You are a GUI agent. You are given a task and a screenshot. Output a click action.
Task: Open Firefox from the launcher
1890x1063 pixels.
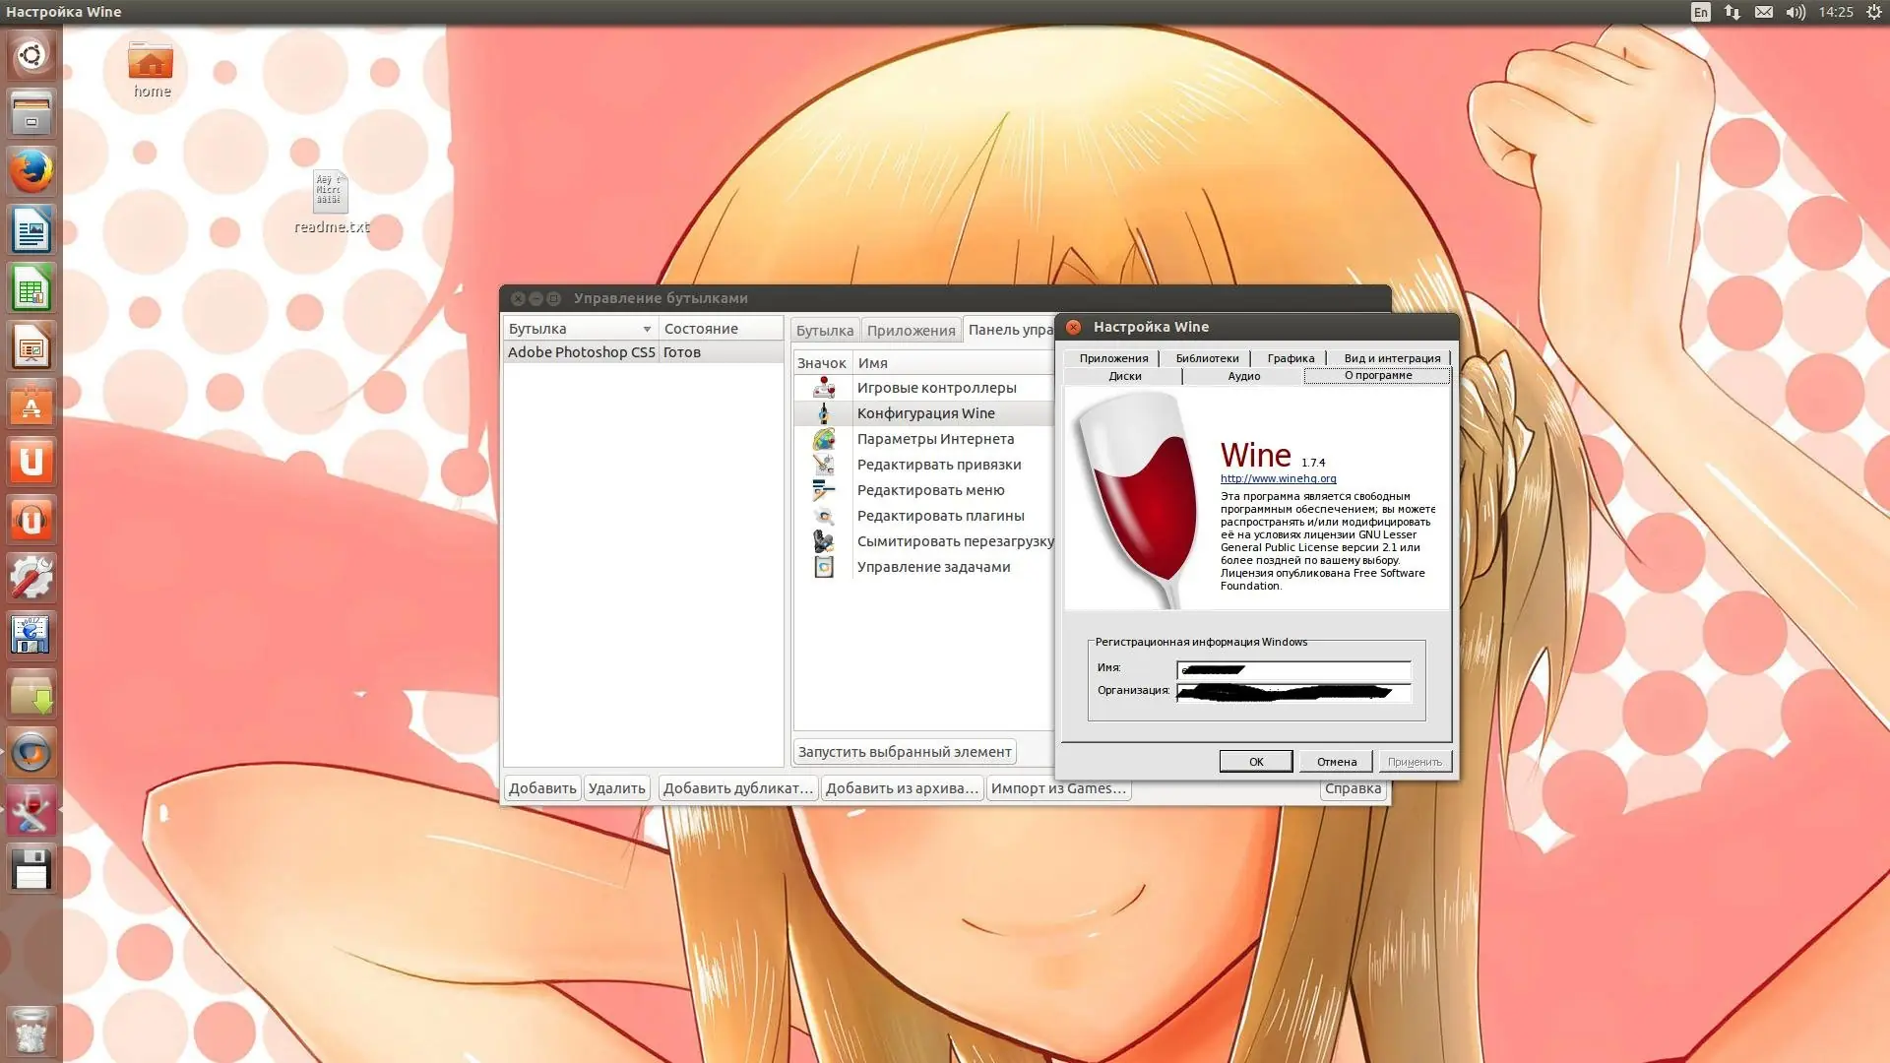[x=31, y=171]
